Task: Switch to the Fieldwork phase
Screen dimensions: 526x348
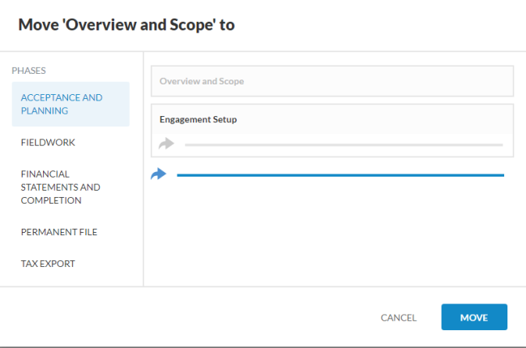Action: pyautogui.click(x=48, y=142)
